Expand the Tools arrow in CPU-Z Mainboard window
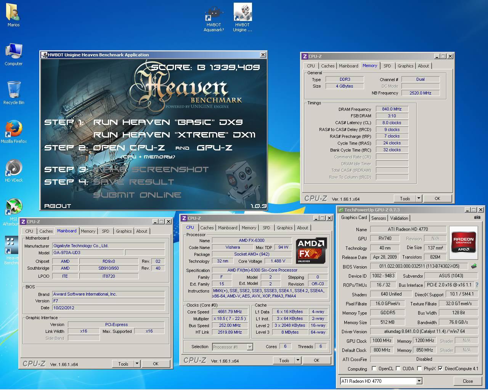488x390 pixels. pyautogui.click(x=137, y=364)
